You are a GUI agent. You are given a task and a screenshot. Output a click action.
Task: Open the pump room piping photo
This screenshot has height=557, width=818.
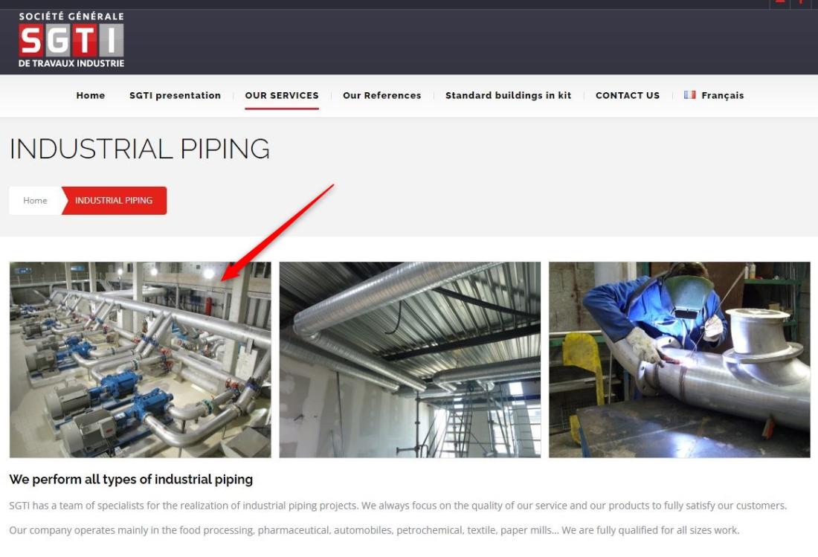[x=141, y=359]
